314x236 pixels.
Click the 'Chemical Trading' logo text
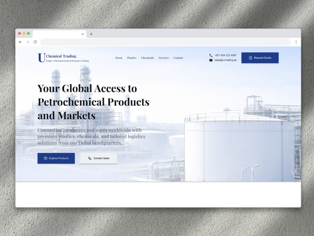[61, 56]
